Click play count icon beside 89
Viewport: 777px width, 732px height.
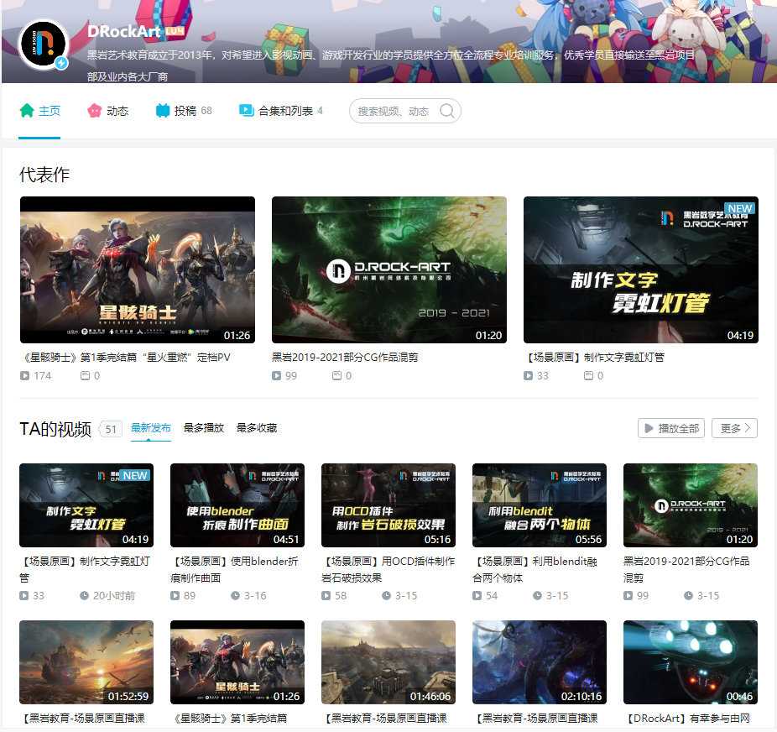pos(175,596)
